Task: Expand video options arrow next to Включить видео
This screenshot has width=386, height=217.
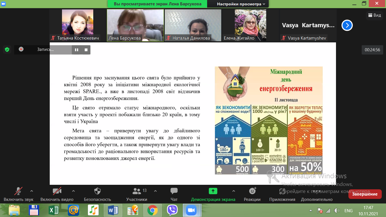Action: [x=73, y=191]
